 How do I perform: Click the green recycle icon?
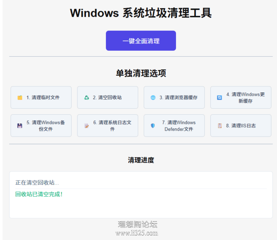tap(87, 98)
